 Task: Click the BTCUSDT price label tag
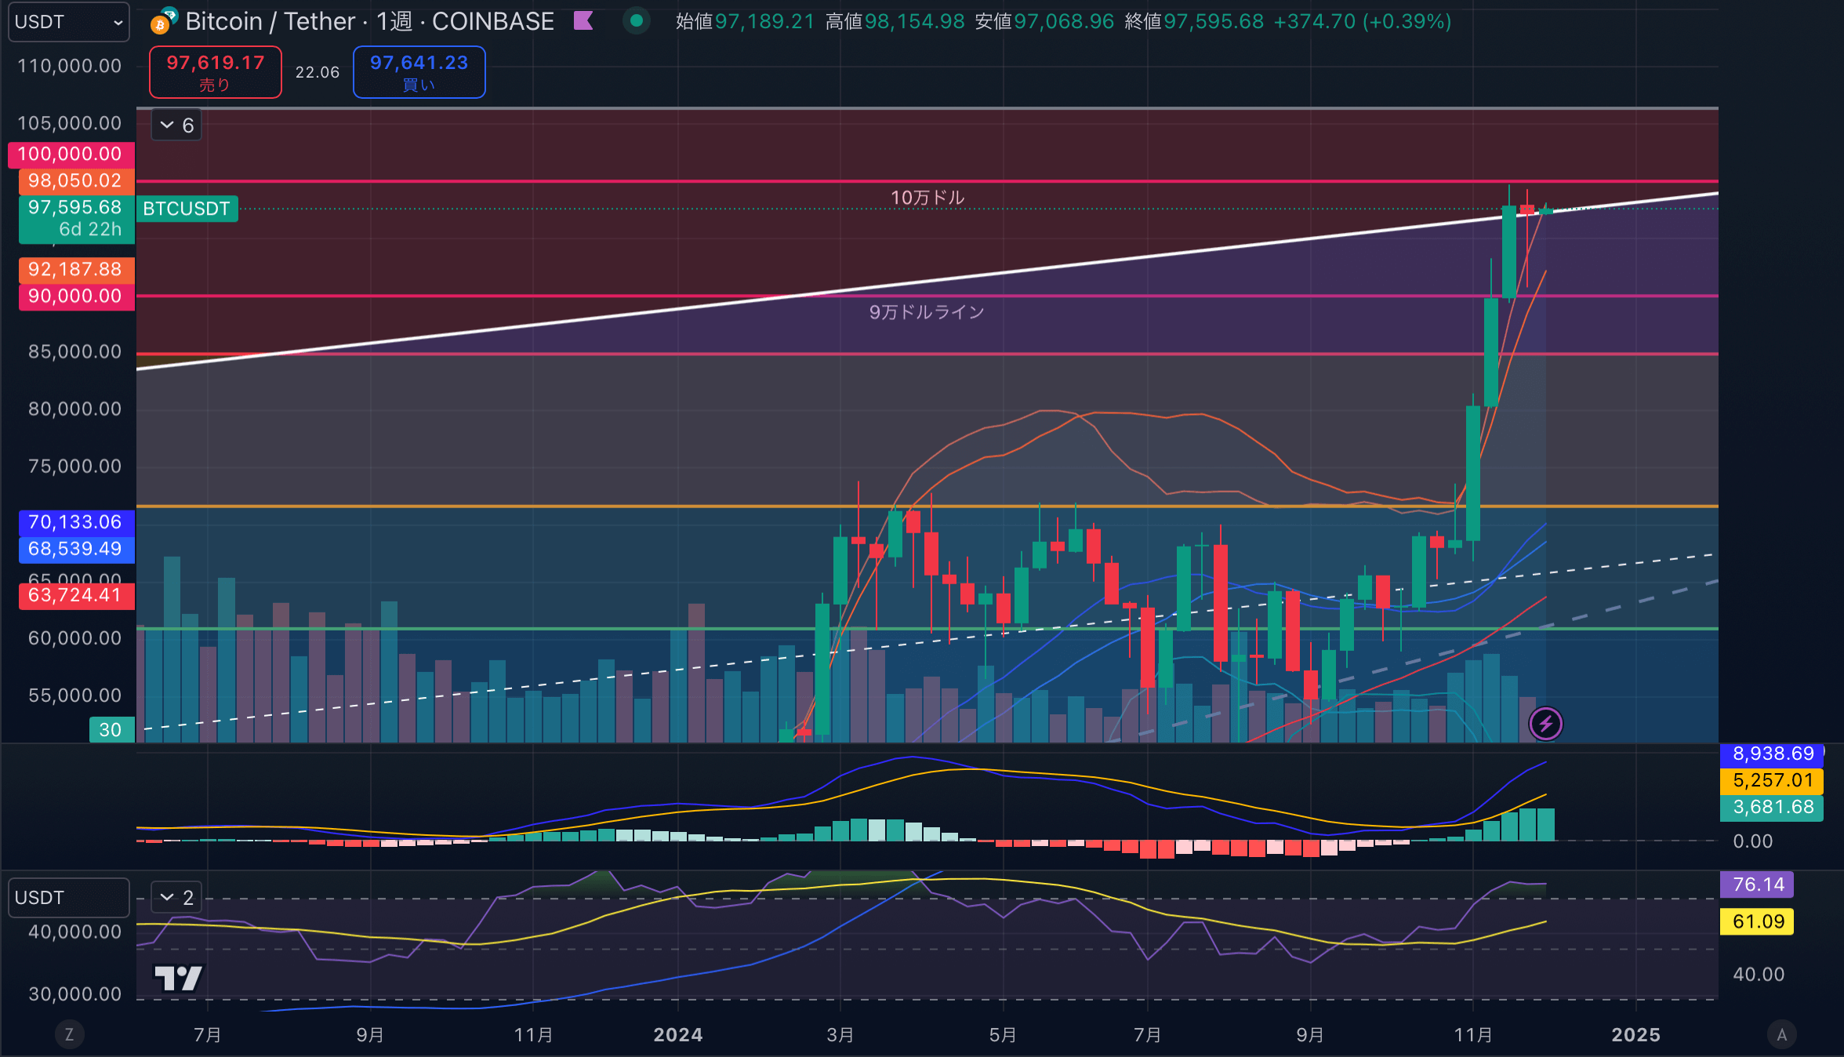187,209
